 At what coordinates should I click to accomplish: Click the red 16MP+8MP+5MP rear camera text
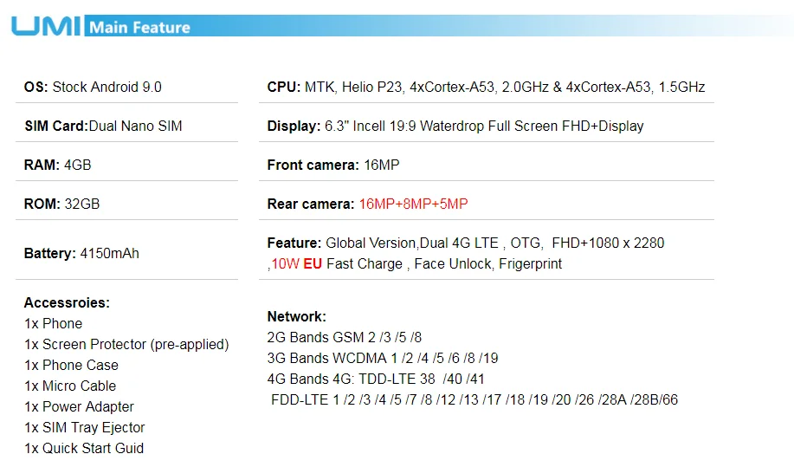413,204
